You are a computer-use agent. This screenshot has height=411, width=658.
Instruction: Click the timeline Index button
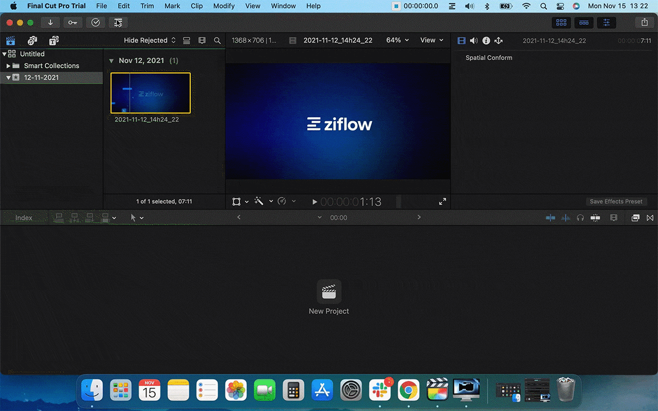pyautogui.click(x=24, y=218)
